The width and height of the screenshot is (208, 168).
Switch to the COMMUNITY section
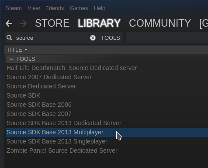(x=160, y=23)
